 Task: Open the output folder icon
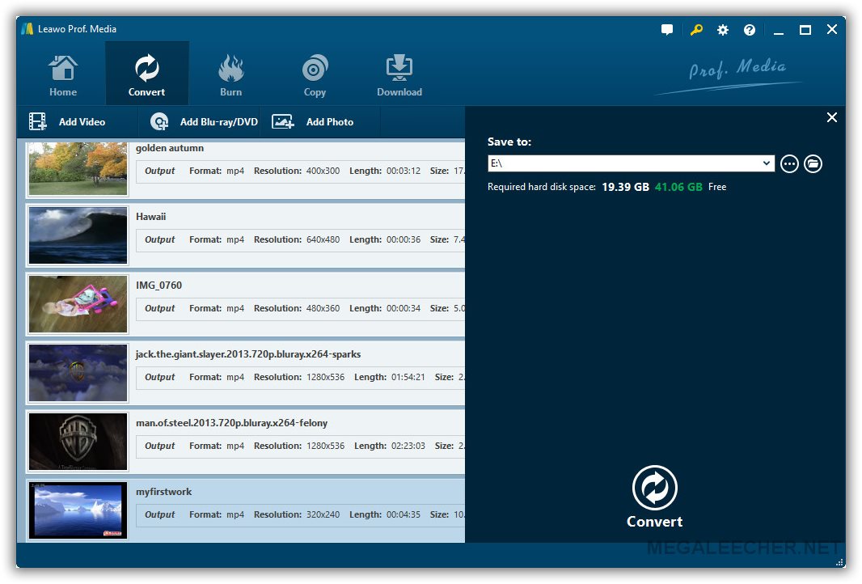[813, 164]
